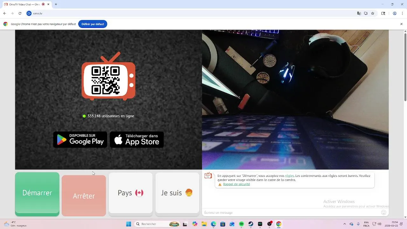Click the Rechercher taskbar search box
The height and width of the screenshot is (229, 407).
[157, 224]
